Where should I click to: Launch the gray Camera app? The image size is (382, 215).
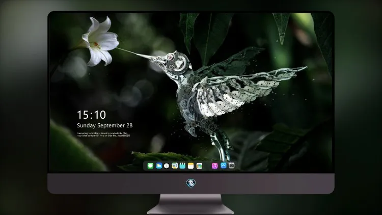pyautogui.click(x=231, y=166)
